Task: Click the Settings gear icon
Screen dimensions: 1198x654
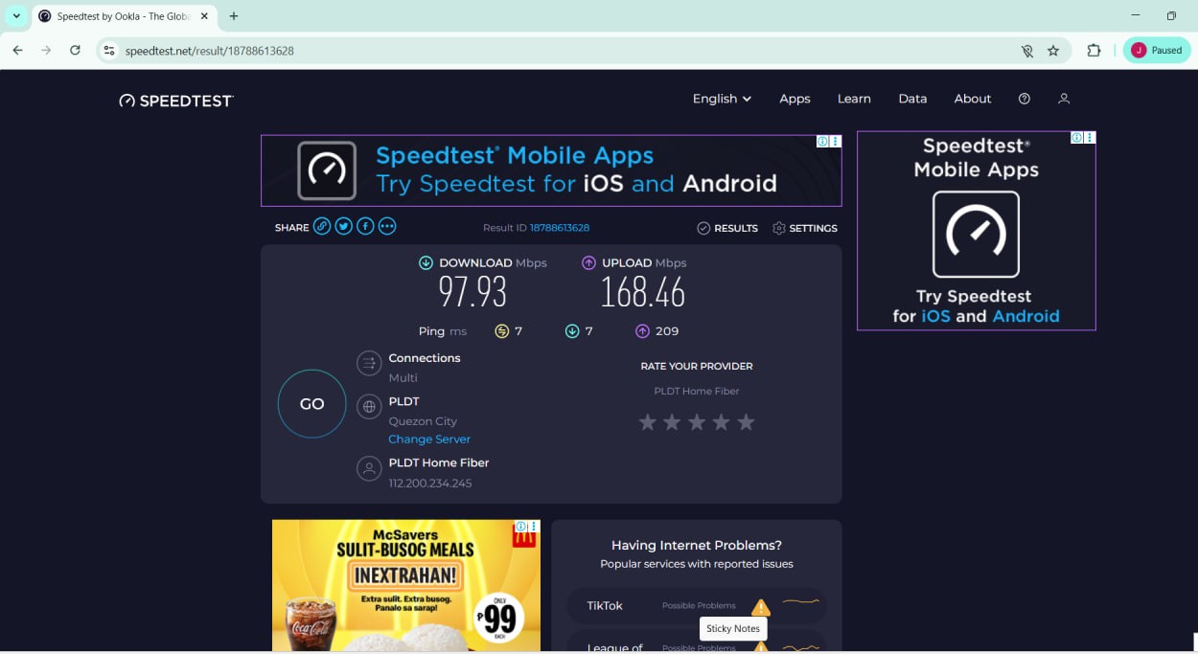Action: [x=779, y=228]
